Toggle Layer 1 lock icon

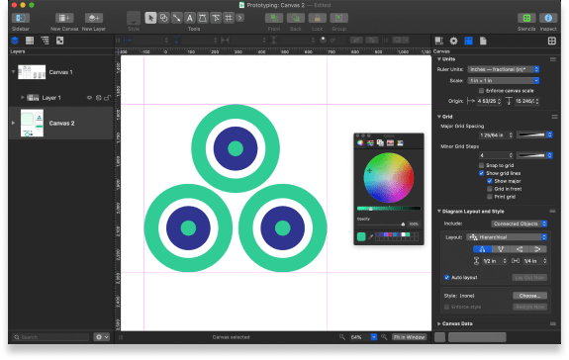tap(107, 98)
